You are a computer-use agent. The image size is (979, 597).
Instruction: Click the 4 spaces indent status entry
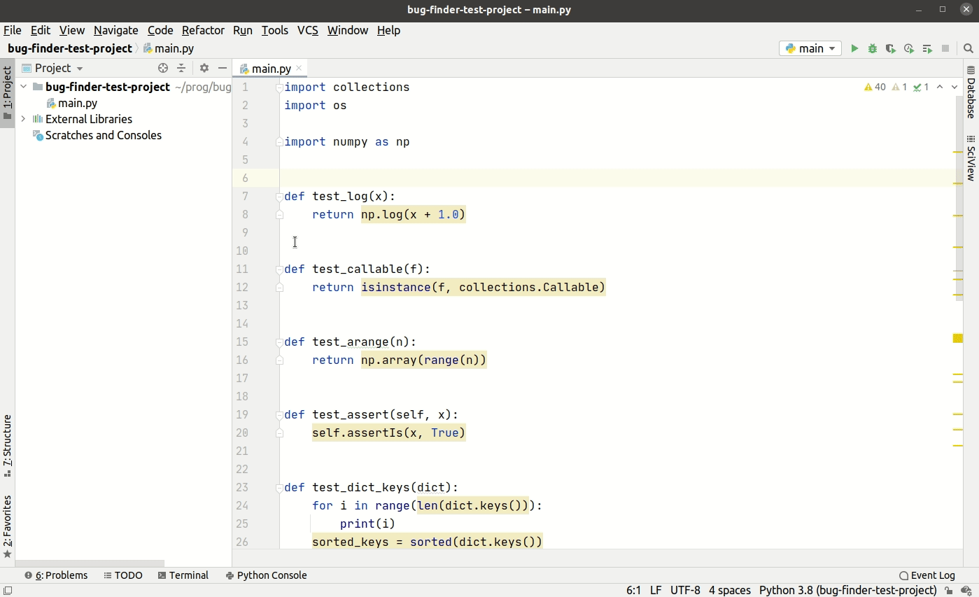coord(730,591)
